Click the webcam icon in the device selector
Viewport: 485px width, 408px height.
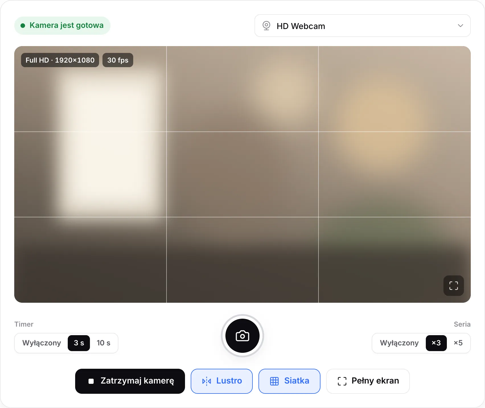[266, 26]
